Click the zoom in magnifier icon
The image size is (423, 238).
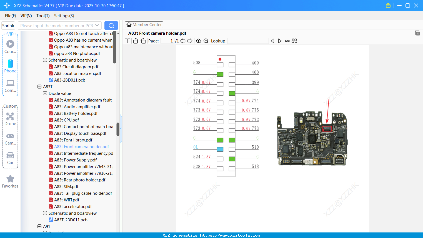[x=199, y=41]
